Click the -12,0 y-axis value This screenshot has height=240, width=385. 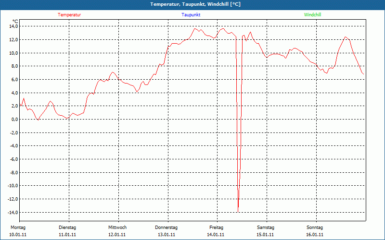tap(13, 199)
